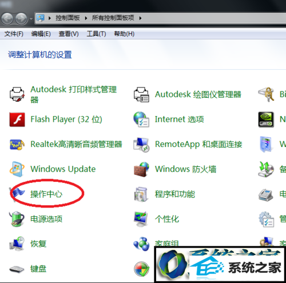The image size is (286, 283).
Task: Click the blue folder icon below NVIDIA
Action: (x=266, y=144)
